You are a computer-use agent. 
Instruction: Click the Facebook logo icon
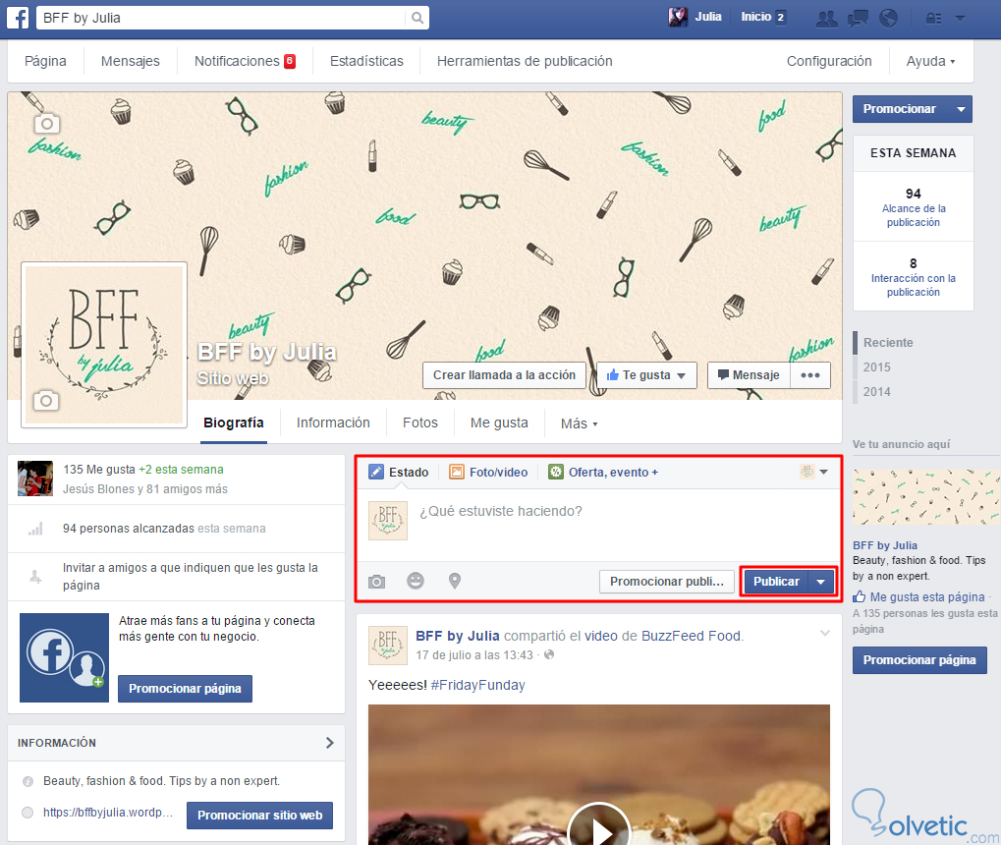18,18
